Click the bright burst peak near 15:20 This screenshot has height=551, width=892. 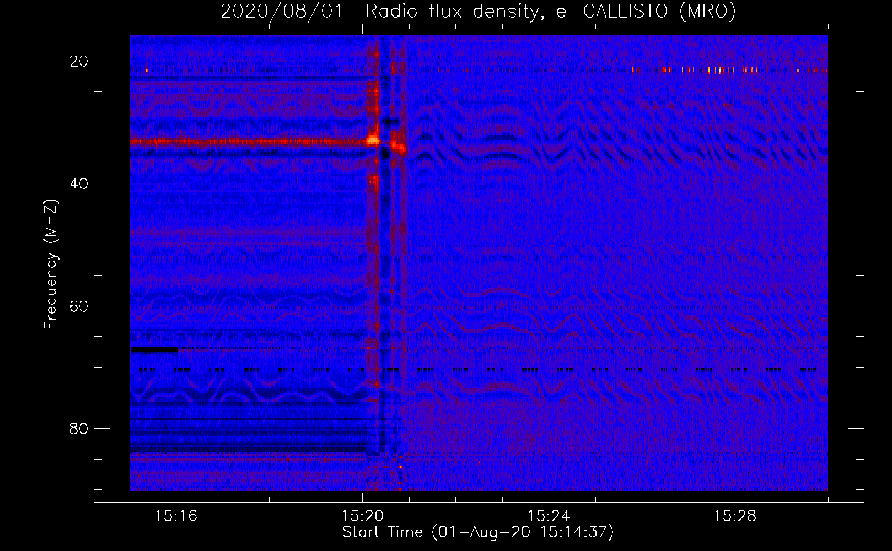point(373,140)
